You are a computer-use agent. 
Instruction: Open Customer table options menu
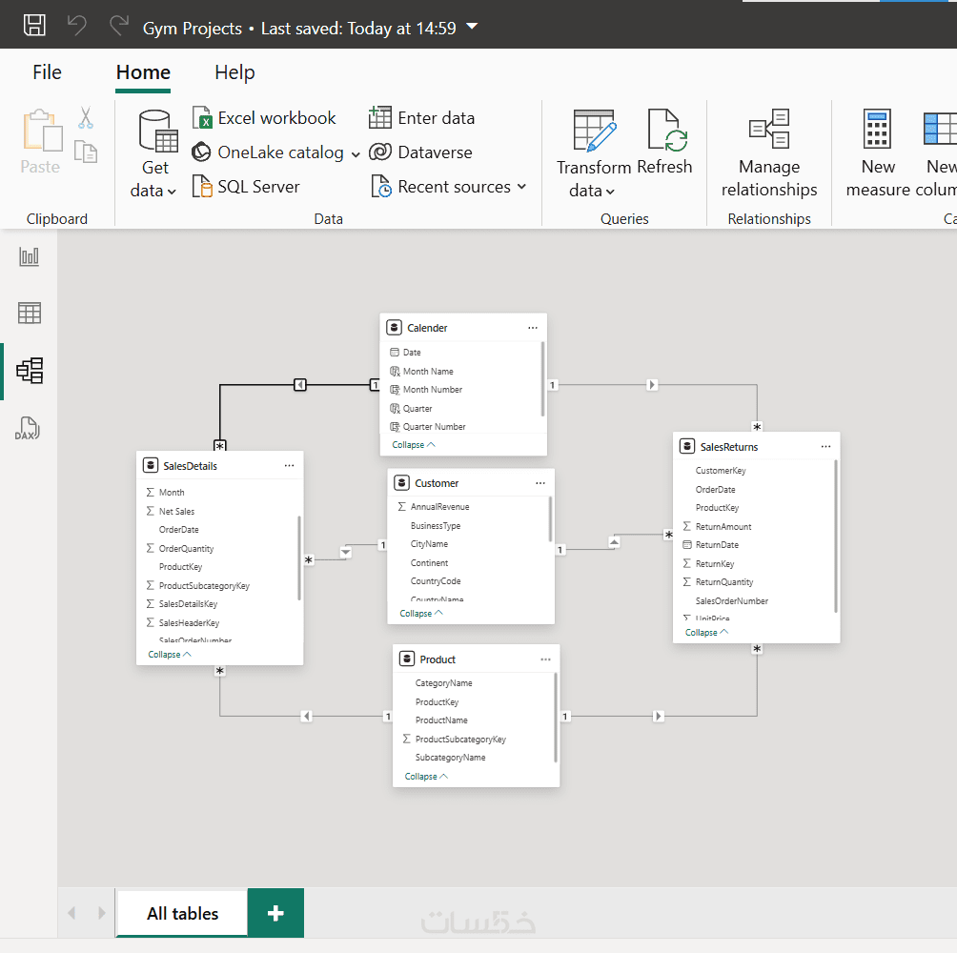click(540, 483)
